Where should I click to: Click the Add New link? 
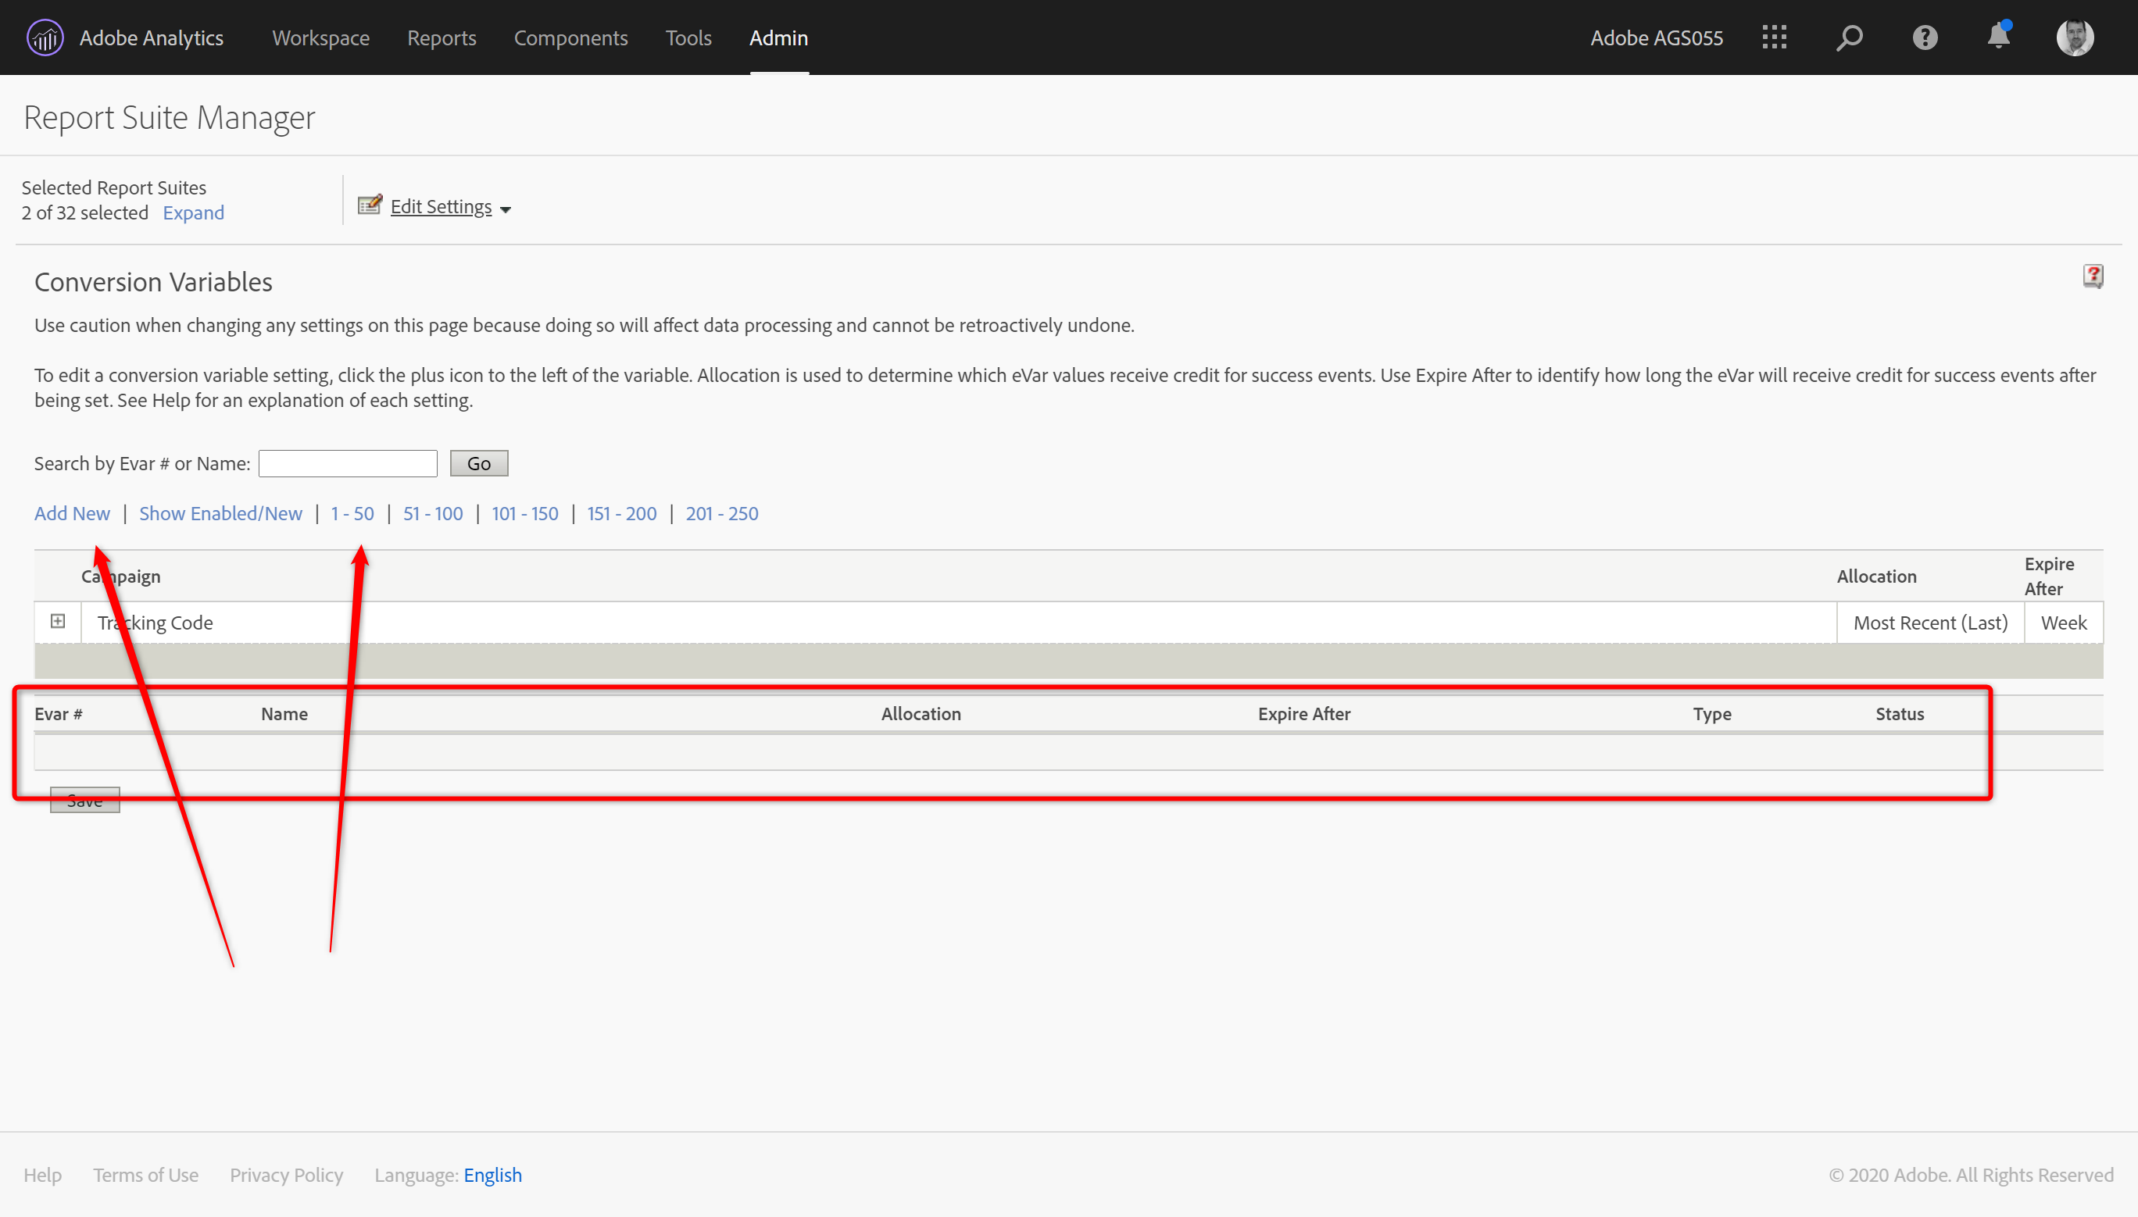tap(72, 513)
